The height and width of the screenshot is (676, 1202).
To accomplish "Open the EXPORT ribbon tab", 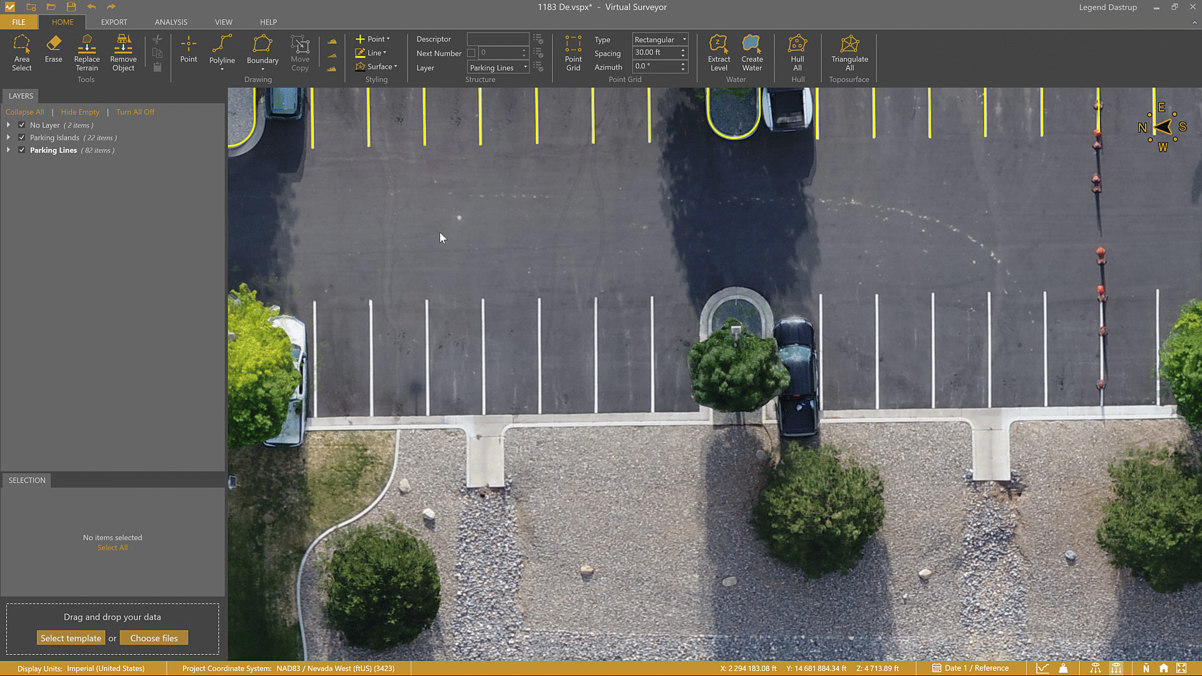I will [x=114, y=22].
